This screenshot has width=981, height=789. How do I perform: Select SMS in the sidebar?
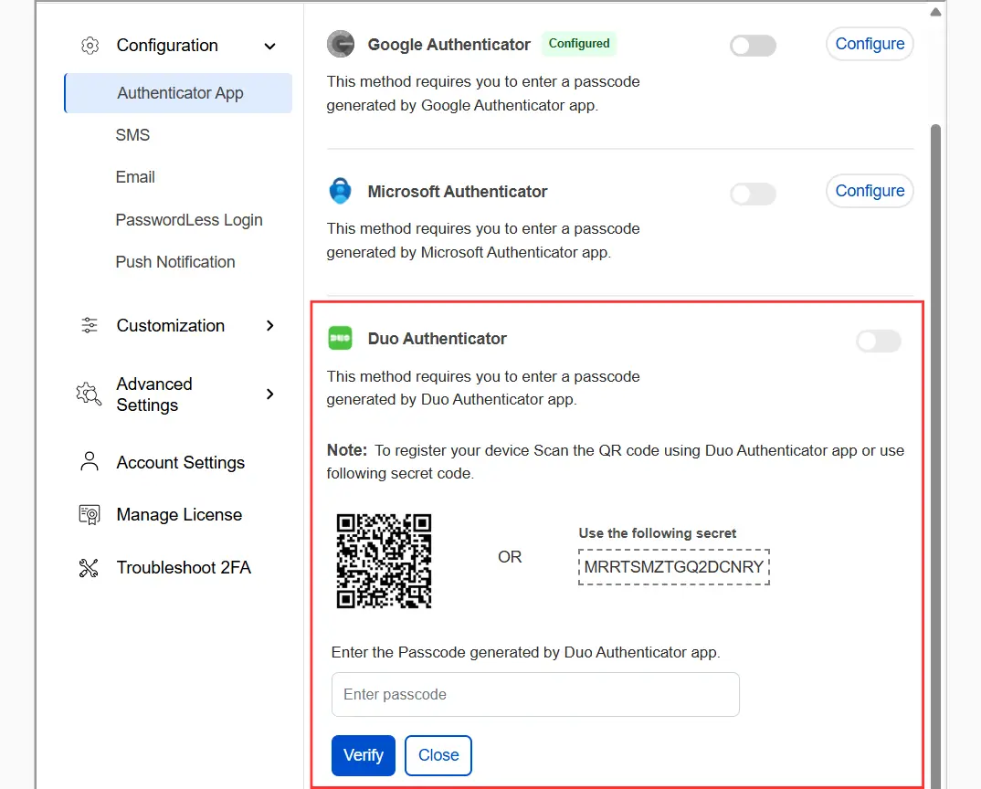[x=132, y=135]
